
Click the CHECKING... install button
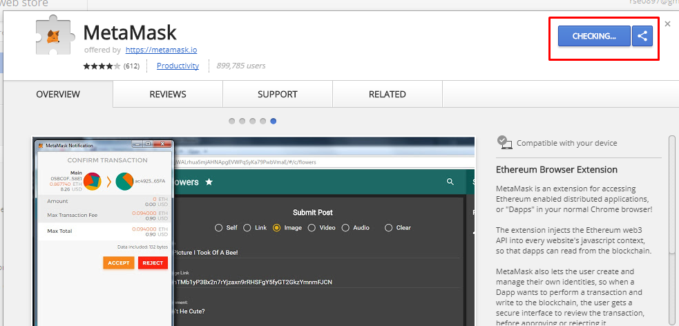[x=594, y=36]
